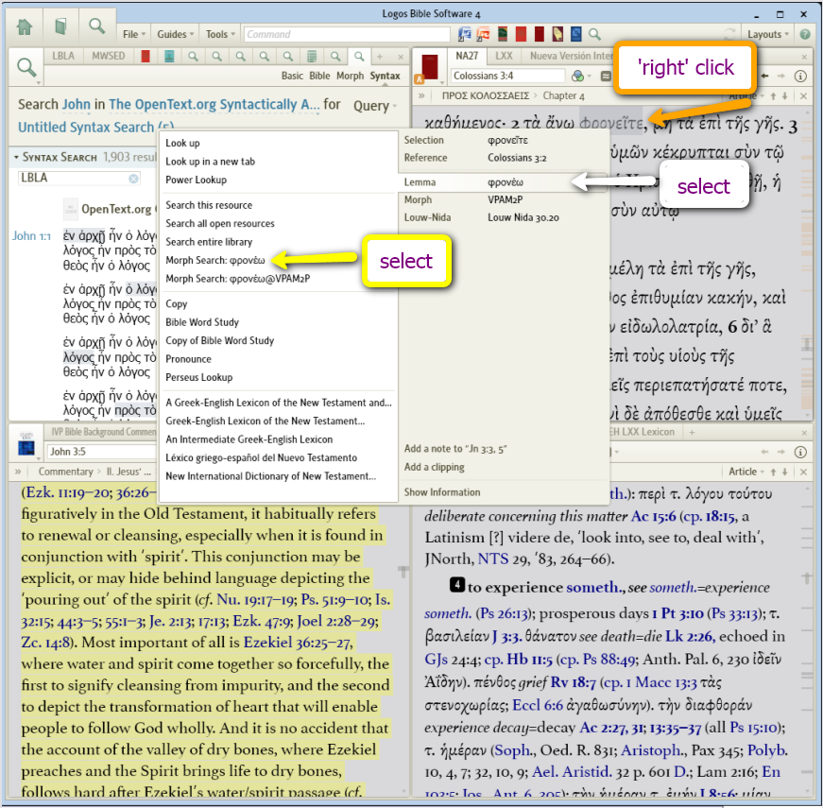Expand the commentary contents chevron
The width and height of the screenshot is (823, 808).
point(18,472)
